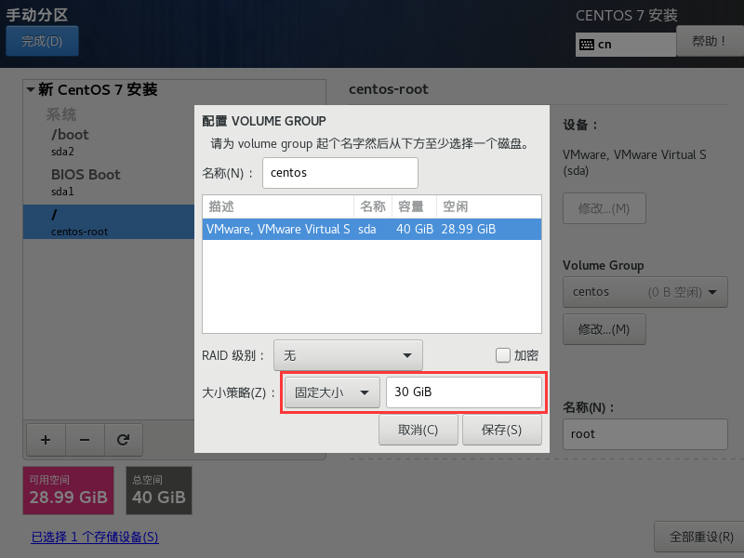
Task: Open the 大小策略 固定大小 dropdown
Action: [332, 392]
